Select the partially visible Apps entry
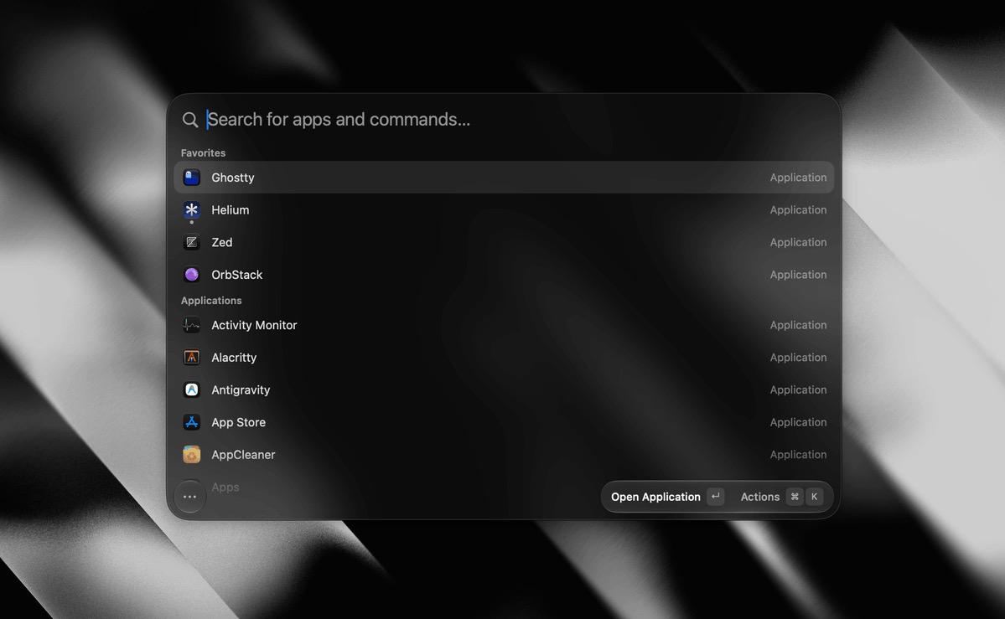 pos(225,487)
